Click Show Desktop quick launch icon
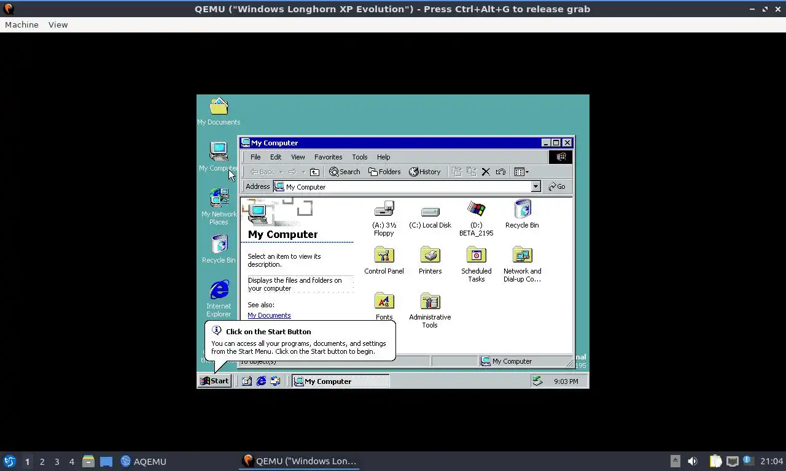The width and height of the screenshot is (786, 471). [x=247, y=381]
